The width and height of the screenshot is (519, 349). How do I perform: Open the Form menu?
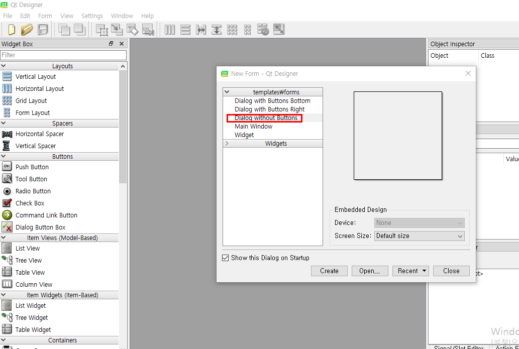click(45, 16)
